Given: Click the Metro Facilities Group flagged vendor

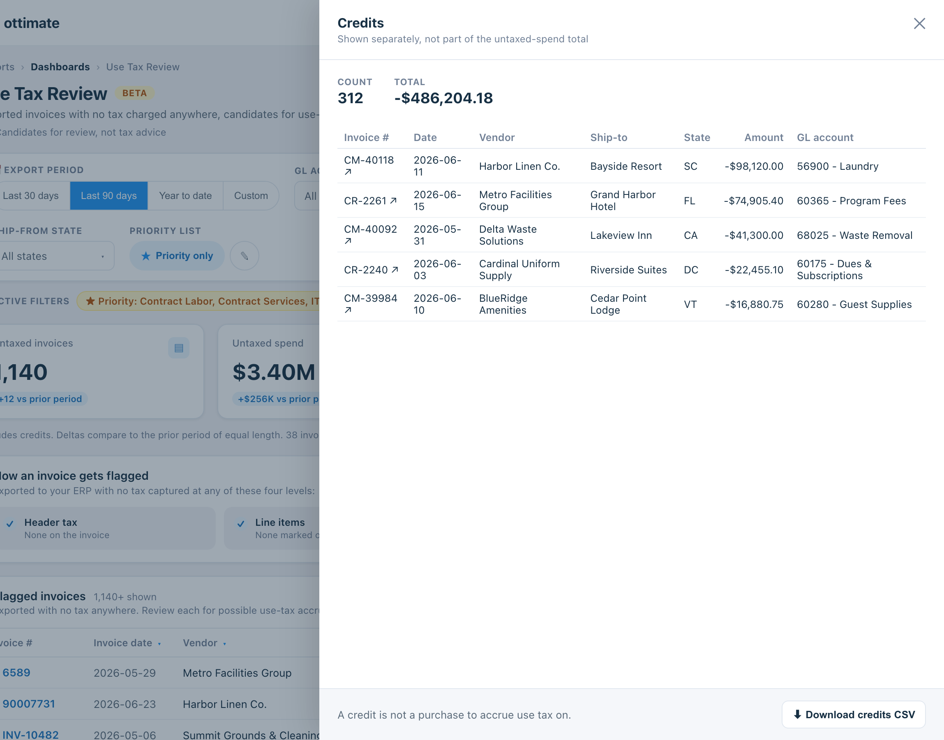Looking at the screenshot, I should pos(237,673).
